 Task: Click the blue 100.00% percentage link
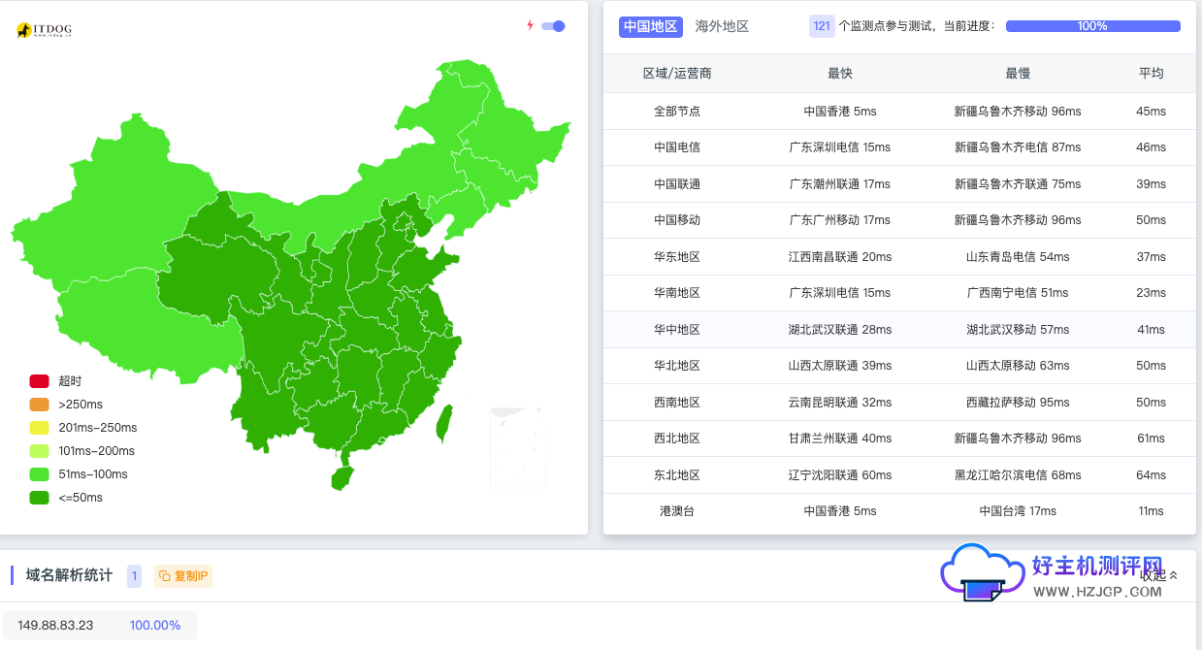[x=155, y=625]
